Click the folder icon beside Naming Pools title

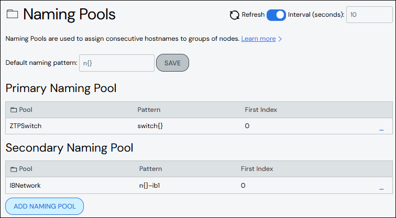12,14
